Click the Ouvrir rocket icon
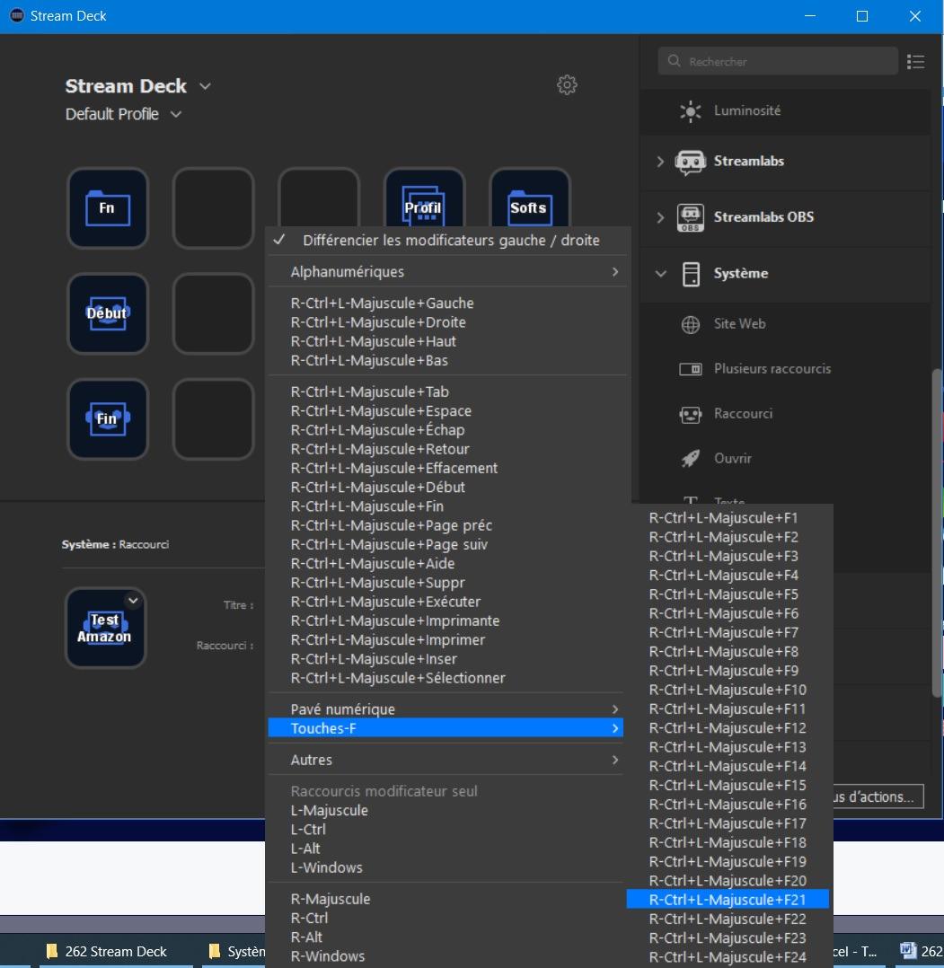The image size is (944, 968). 690,459
